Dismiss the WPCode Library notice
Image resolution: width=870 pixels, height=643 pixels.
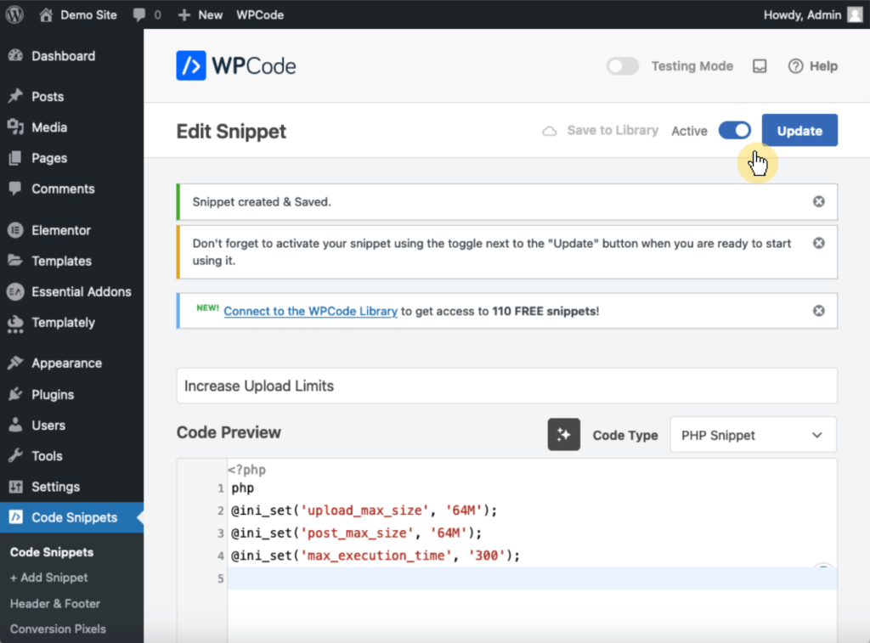click(819, 311)
